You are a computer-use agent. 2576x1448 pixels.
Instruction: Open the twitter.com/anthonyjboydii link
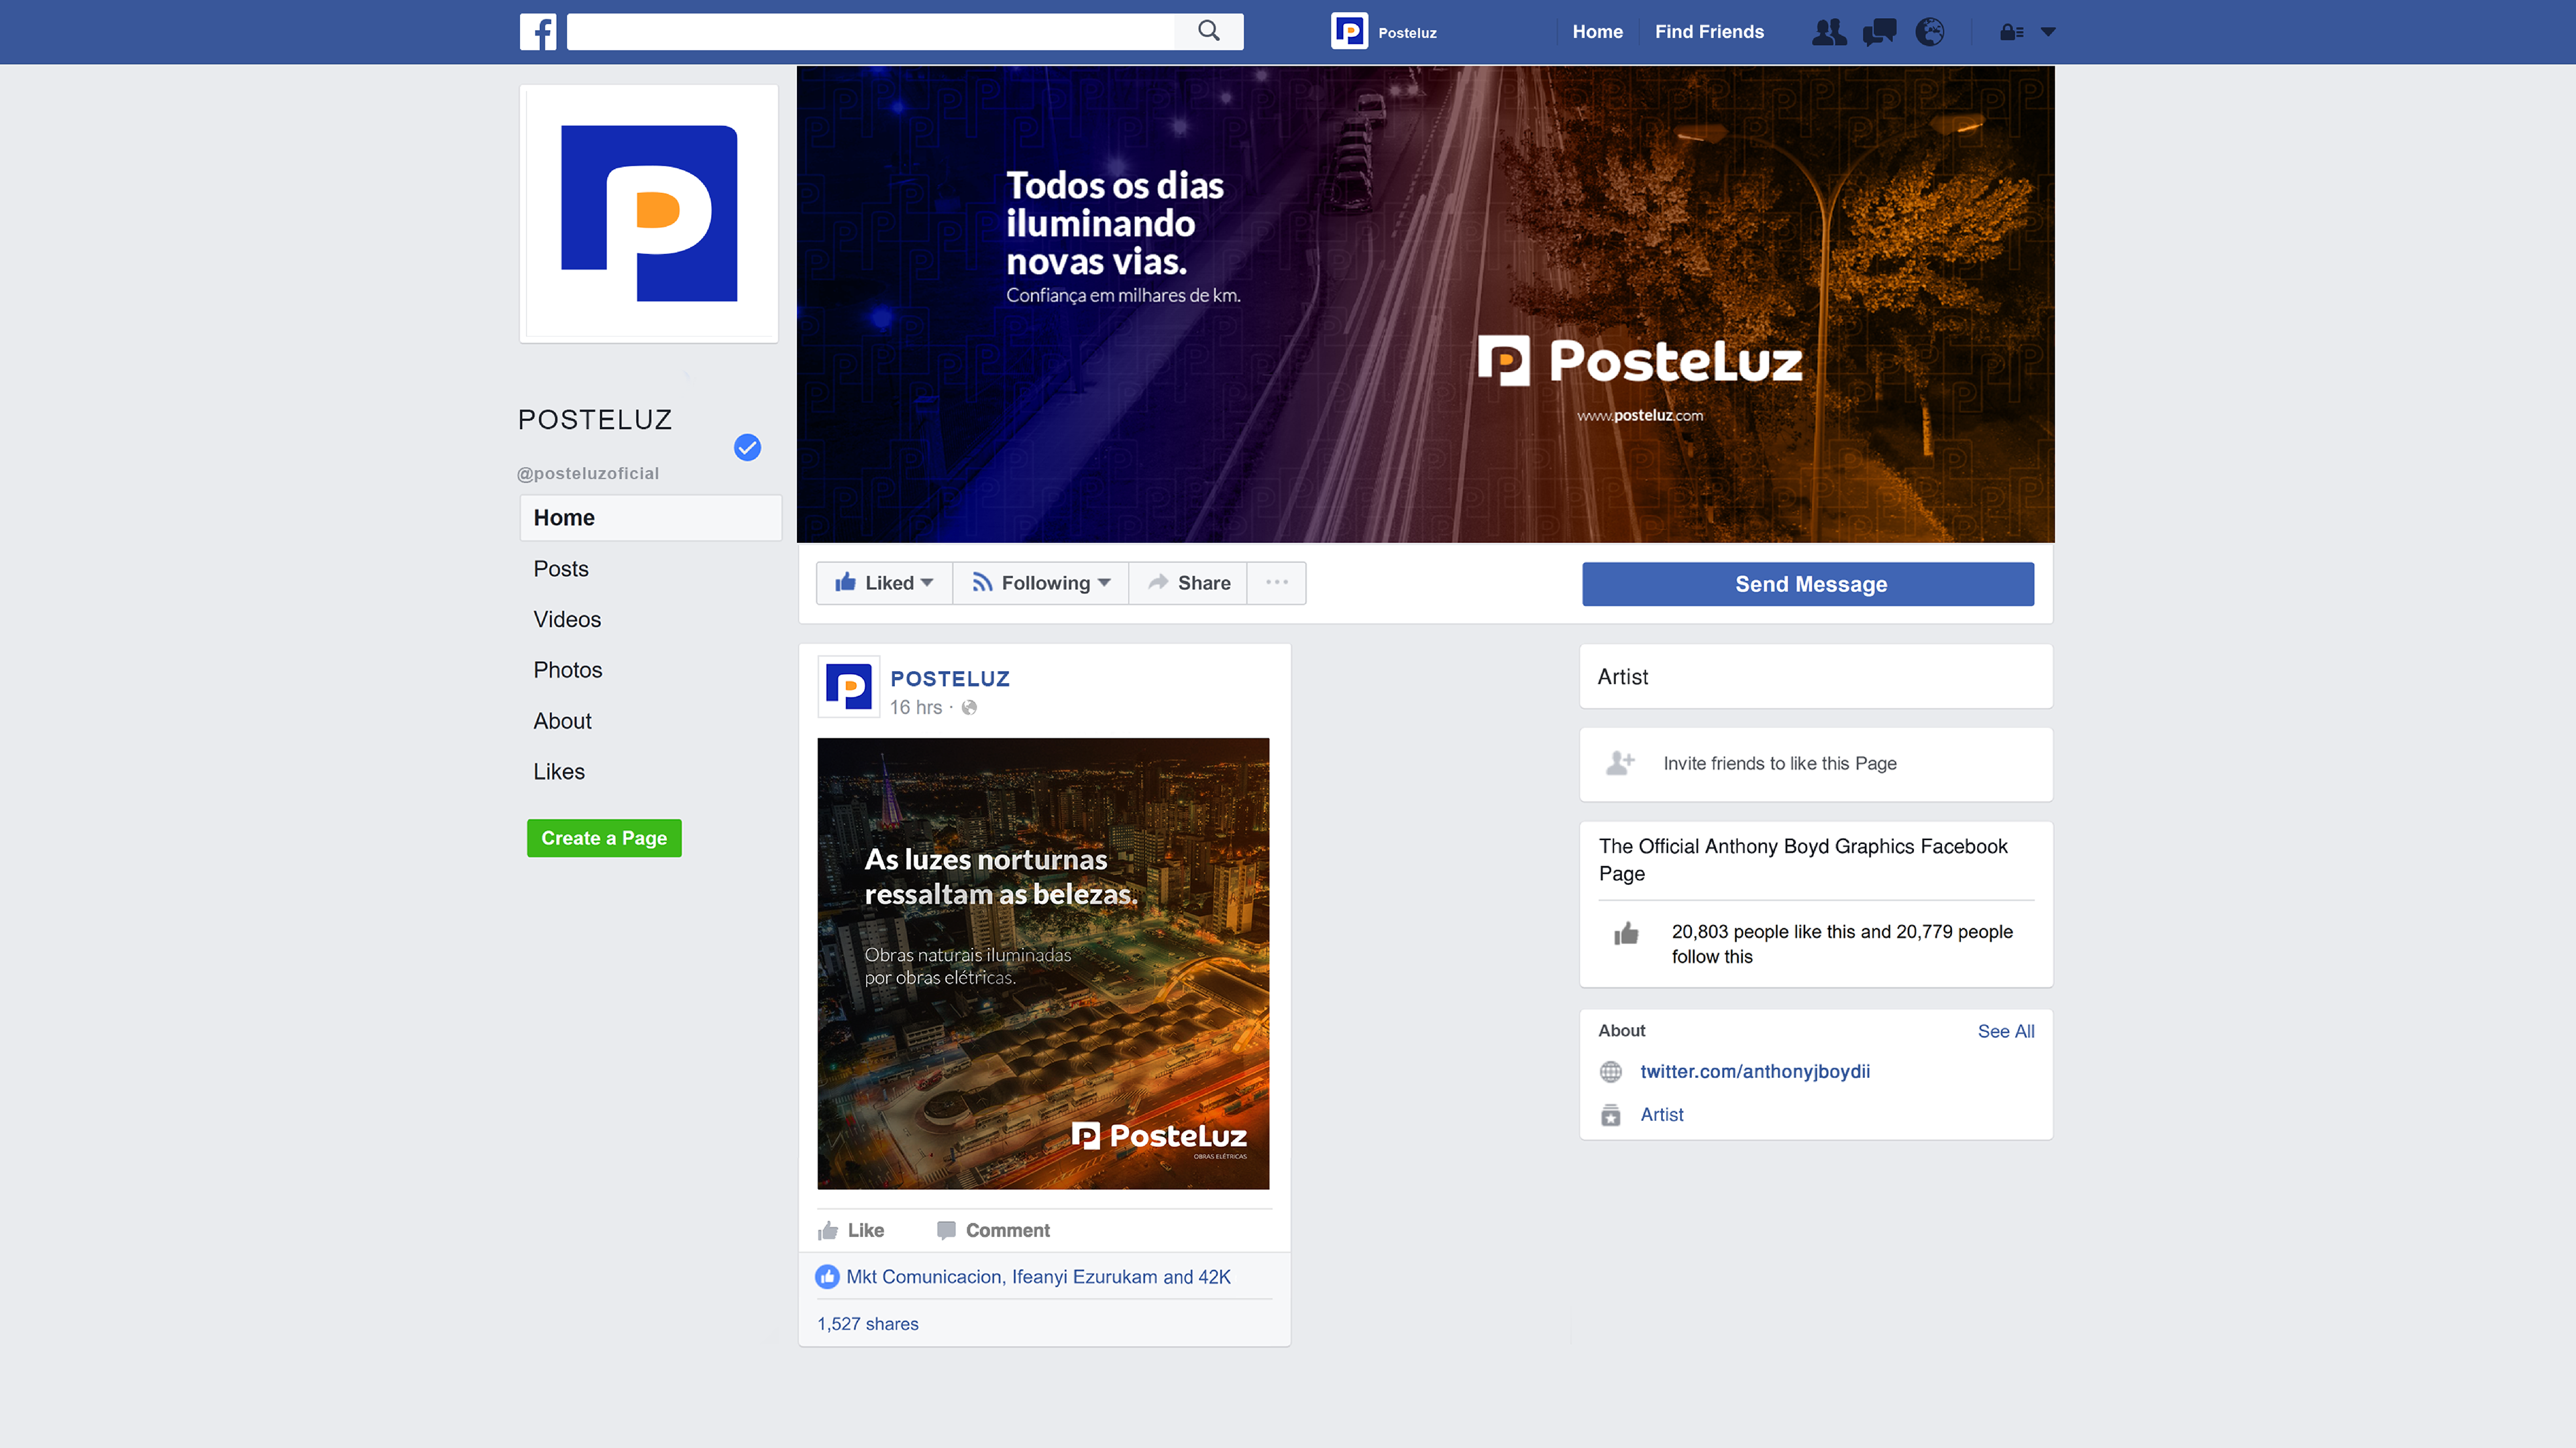(x=1754, y=1071)
